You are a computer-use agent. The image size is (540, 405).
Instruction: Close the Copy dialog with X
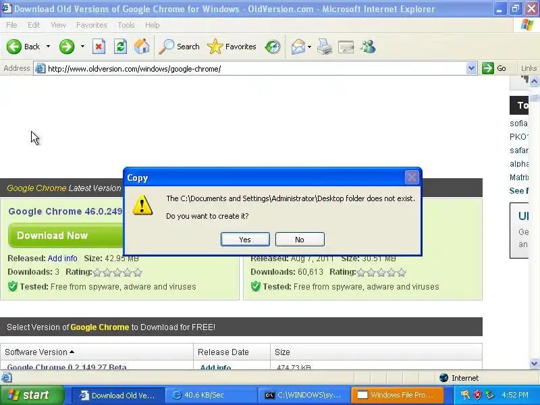(412, 178)
